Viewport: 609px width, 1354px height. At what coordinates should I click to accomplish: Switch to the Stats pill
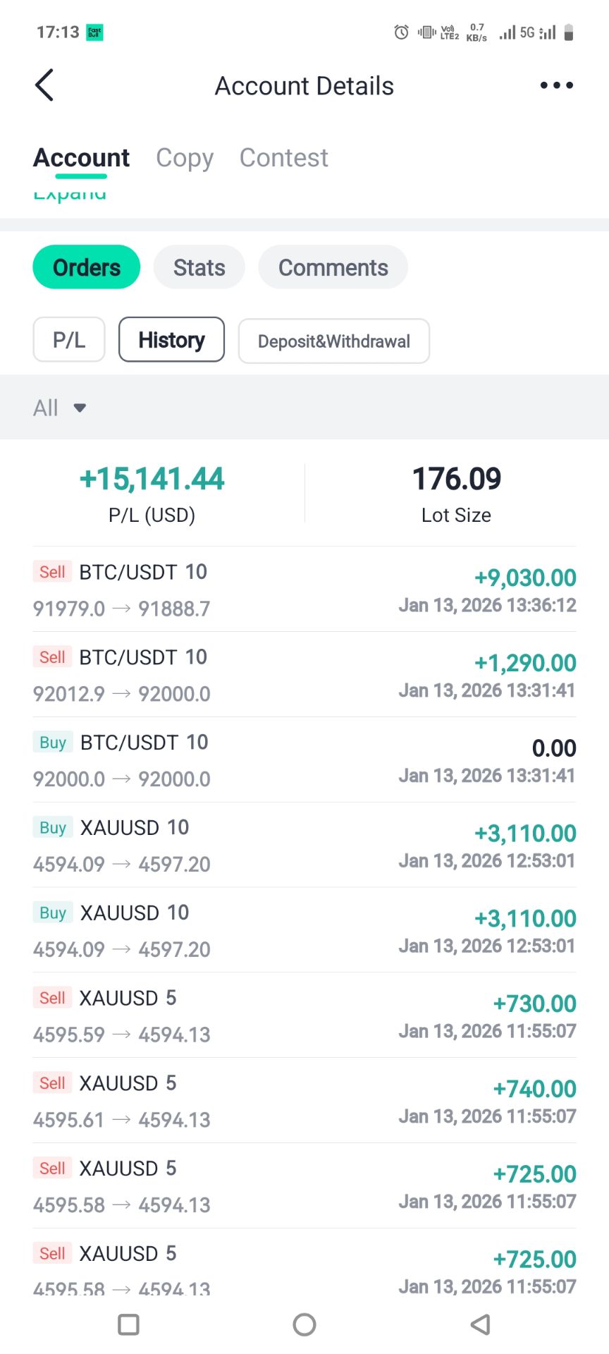pyautogui.click(x=199, y=267)
